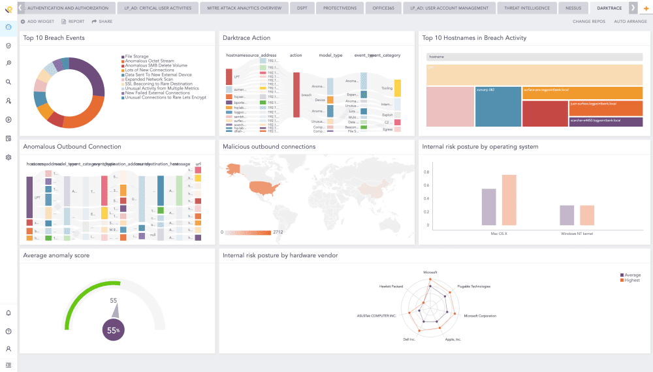
Task: Open the Nessus tab
Action: (x=573, y=8)
